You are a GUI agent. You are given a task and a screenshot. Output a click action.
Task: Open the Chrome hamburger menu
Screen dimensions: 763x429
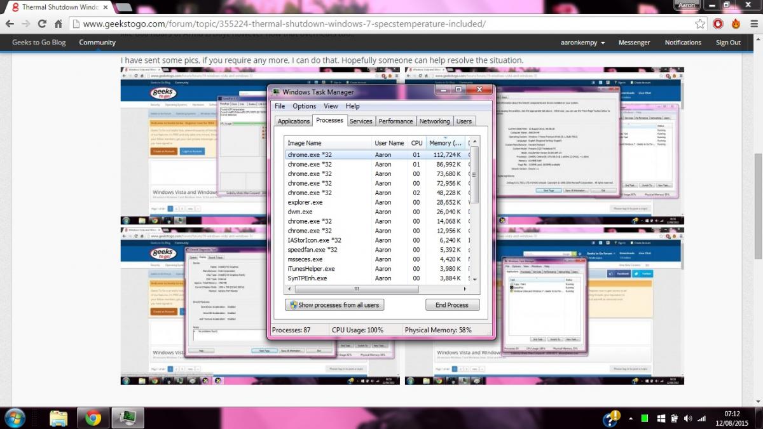(753, 24)
